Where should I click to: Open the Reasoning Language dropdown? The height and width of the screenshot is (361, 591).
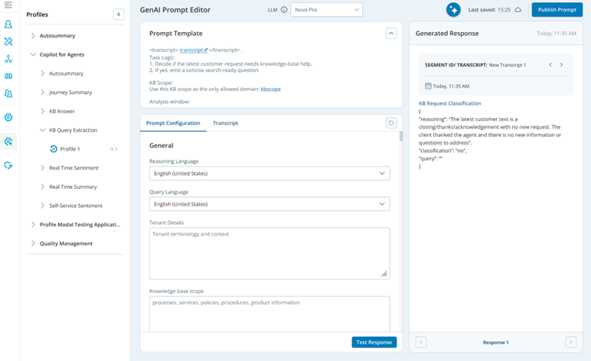(x=269, y=174)
